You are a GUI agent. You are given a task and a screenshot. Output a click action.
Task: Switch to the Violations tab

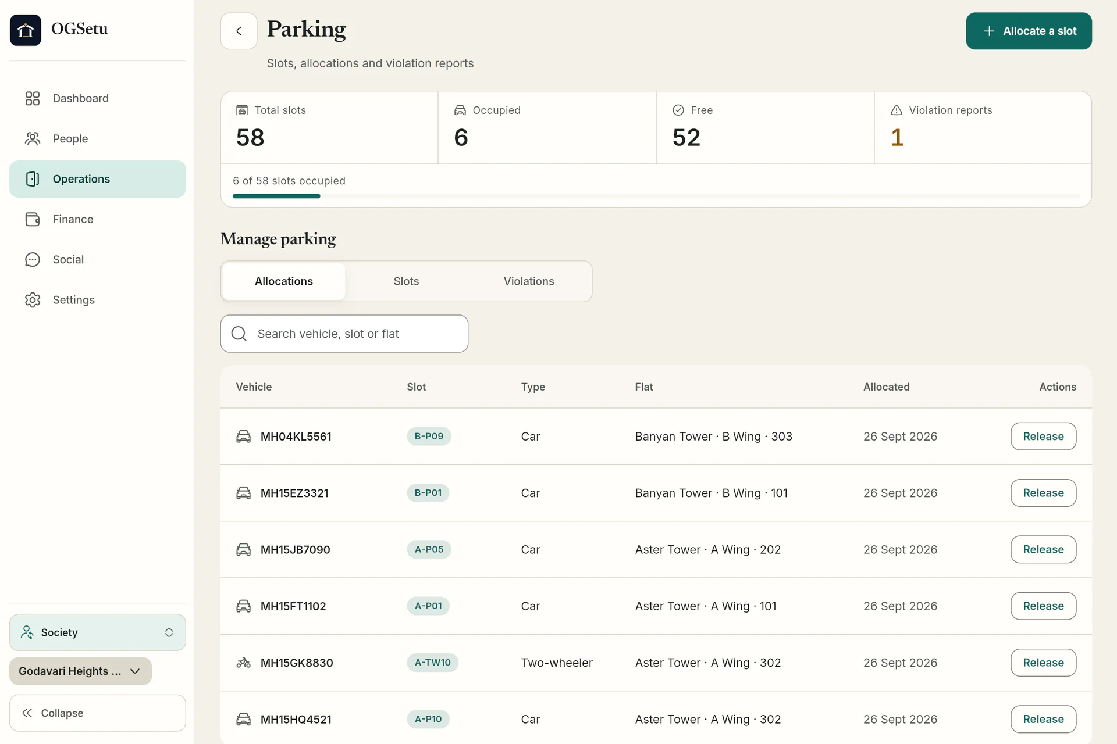point(529,281)
